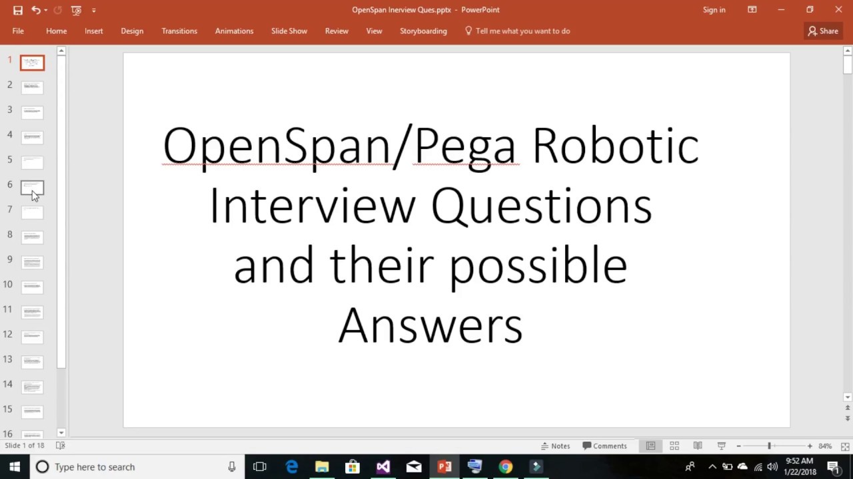
Task: Open Task View in the taskbar
Action: [x=260, y=467]
